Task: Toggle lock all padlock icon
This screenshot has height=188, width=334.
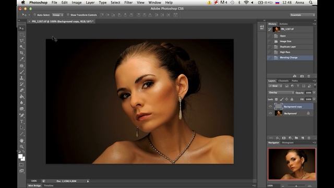Action: [292, 99]
